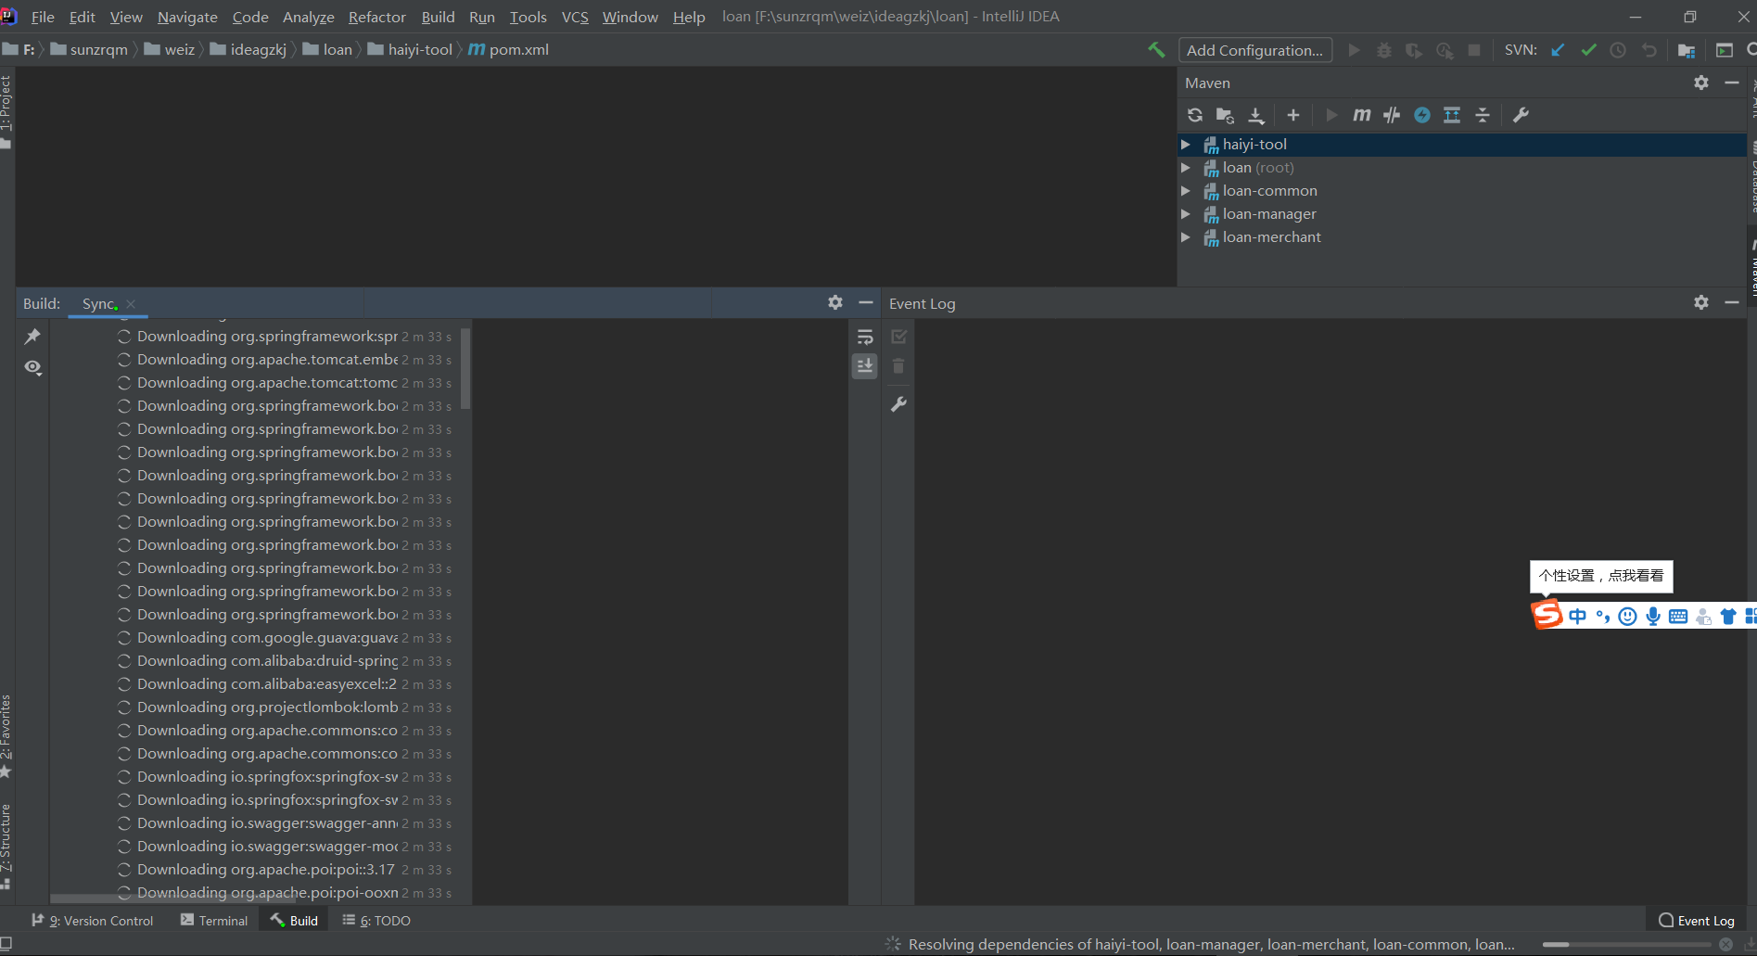Open Build panel gear settings
Screen dimensions: 1757x956
[835, 302]
